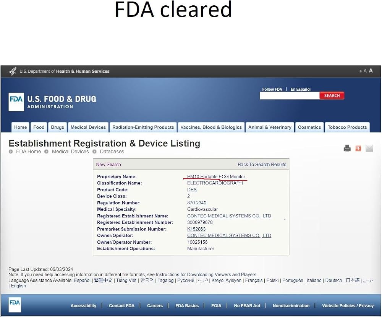The image size is (382, 318).
Task: Select the smallest text size a
Action: pos(361,71)
